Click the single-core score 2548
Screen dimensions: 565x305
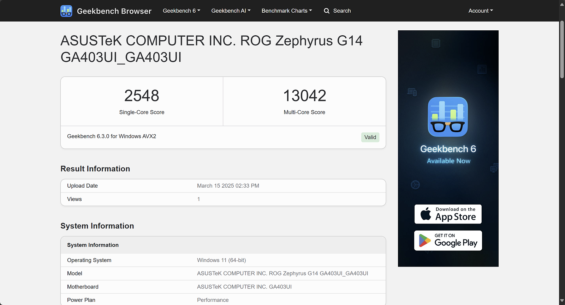click(x=142, y=96)
